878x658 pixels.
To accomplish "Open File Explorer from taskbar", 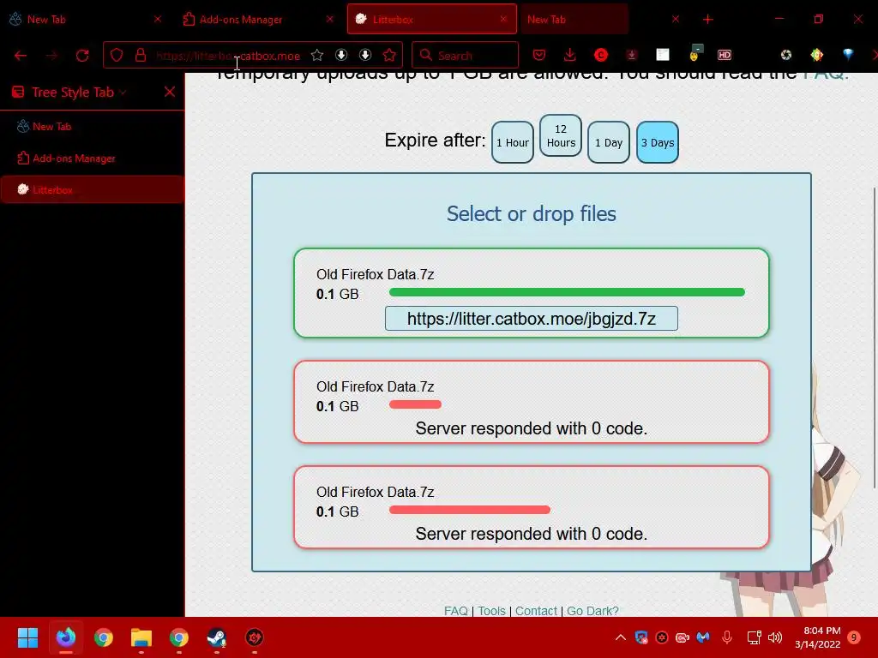I will (141, 637).
